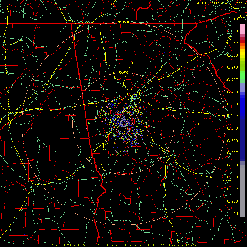Click the 0.787 scale value
Screen dimensions: 247x247
(x=232, y=80)
